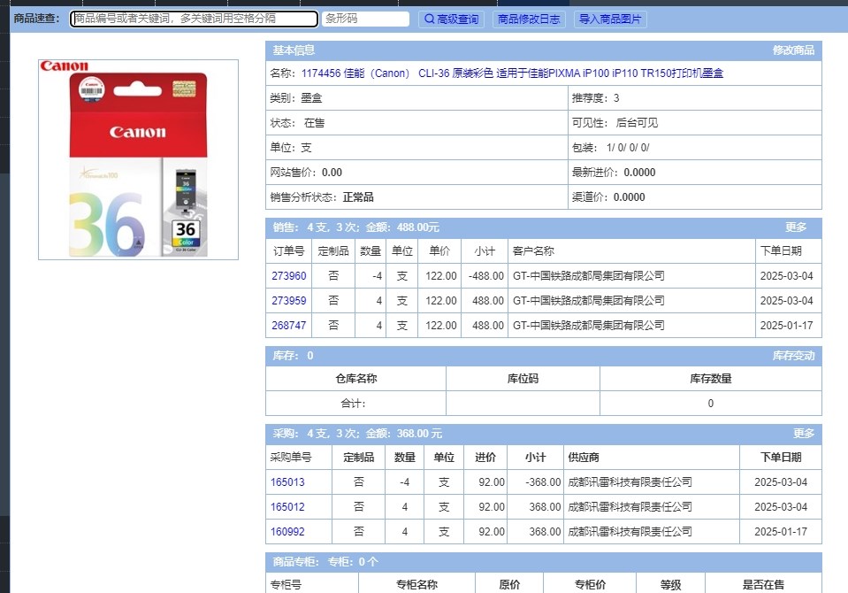Click customer name in order 268747 row
Image resolution: width=848 pixels, height=593 pixels.
(588, 326)
